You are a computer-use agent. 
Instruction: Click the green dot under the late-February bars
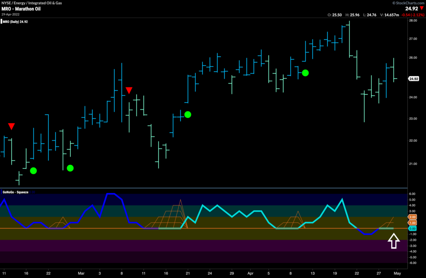(70, 168)
